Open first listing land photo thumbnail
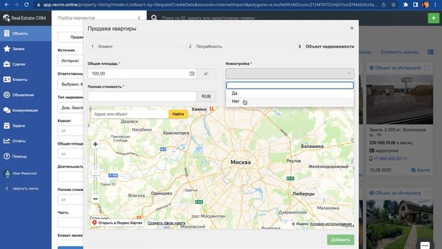 pyautogui.click(x=399, y=100)
